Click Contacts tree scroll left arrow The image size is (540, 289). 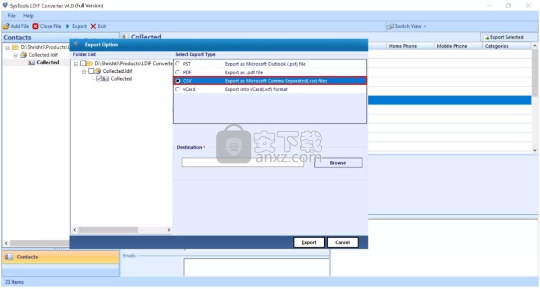(x=6, y=243)
